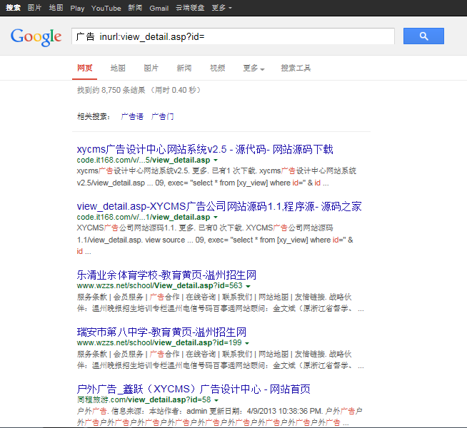Switch to the 视频 results tab

coord(217,68)
